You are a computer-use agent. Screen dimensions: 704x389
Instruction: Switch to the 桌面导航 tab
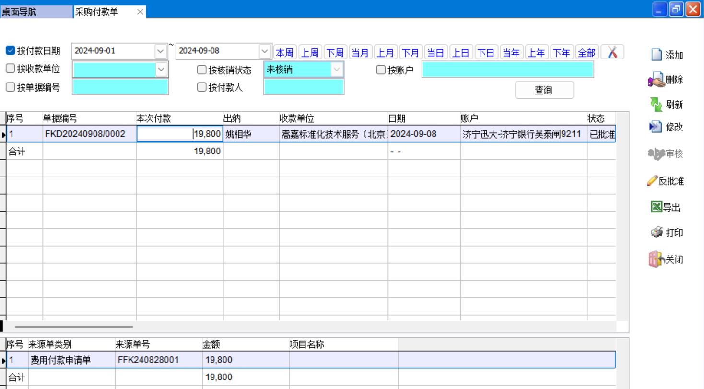19,12
